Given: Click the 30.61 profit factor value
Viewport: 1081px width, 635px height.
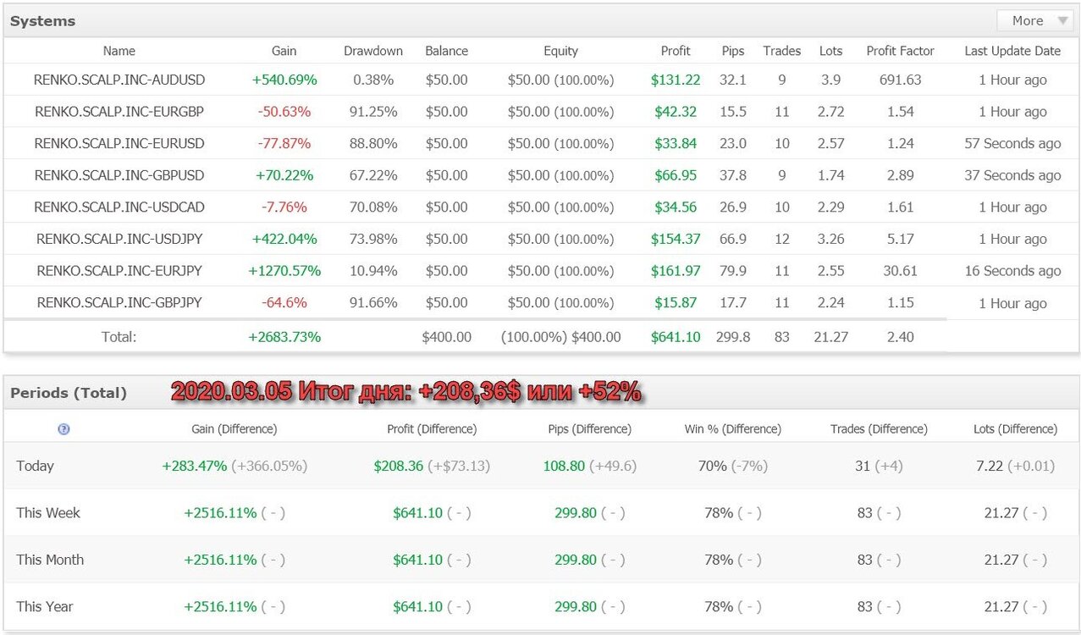Looking at the screenshot, I should (x=901, y=271).
